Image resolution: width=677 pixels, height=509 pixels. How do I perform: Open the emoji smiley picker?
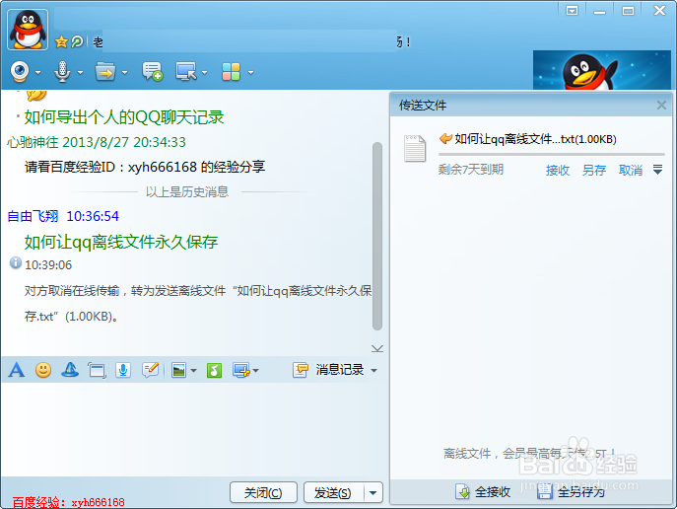click(43, 370)
